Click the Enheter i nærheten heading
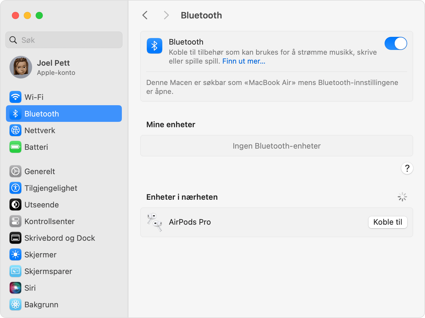The width and height of the screenshot is (425, 318). (x=182, y=197)
